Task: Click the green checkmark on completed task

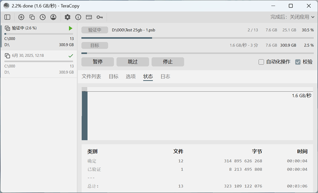Action: pyautogui.click(x=71, y=56)
